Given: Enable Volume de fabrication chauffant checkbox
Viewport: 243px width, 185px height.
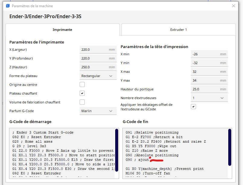Looking at the screenshot, I should pos(82,102).
